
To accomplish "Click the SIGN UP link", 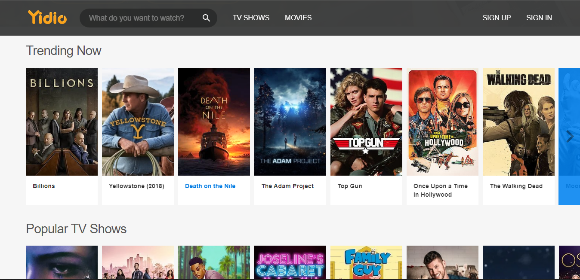I will coord(497,18).
